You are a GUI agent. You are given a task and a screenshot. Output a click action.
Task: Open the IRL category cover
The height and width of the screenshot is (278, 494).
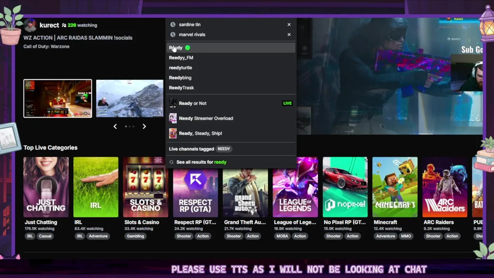pyautogui.click(x=96, y=187)
